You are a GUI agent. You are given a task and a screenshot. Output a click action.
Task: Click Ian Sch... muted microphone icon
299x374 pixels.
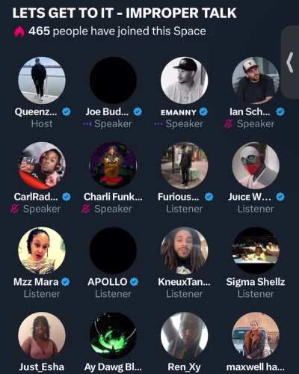pos(229,124)
